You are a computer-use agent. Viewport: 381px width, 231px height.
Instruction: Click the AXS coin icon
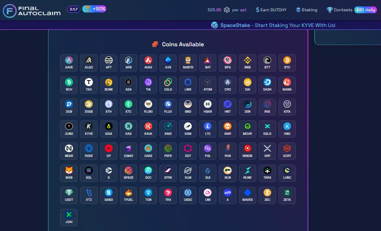(168, 60)
